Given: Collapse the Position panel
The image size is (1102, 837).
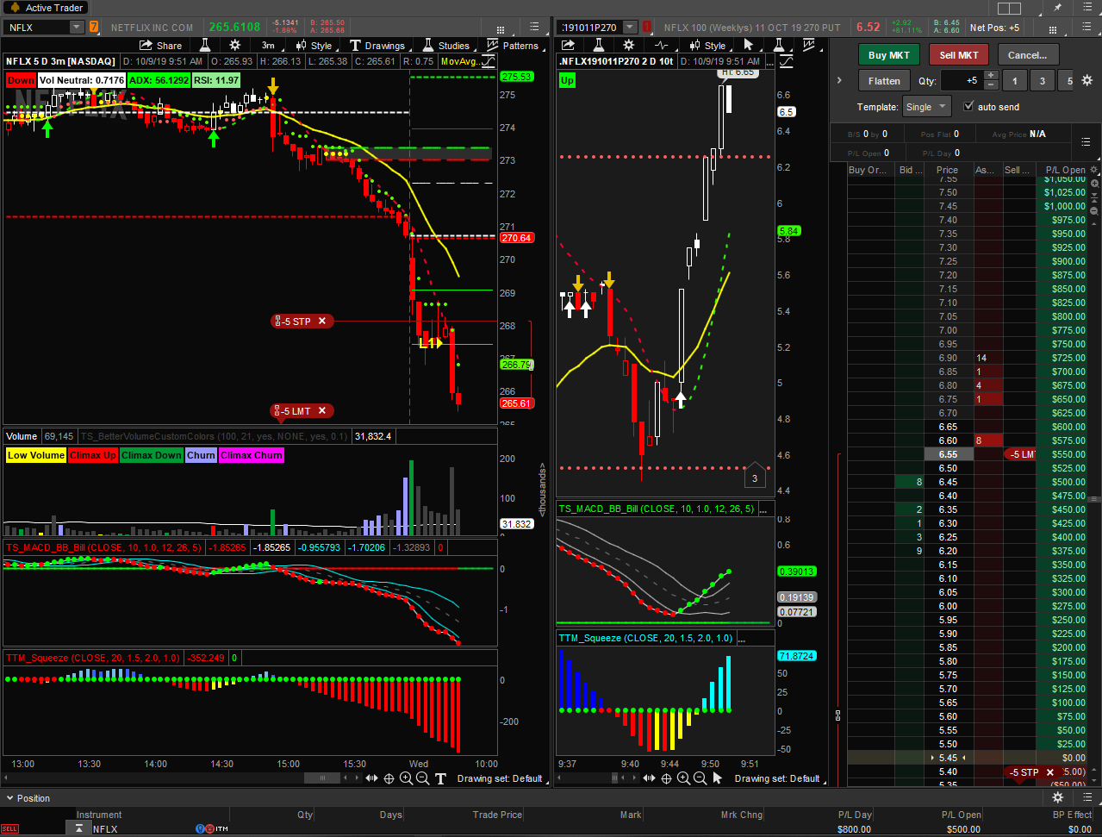Looking at the screenshot, I should pyautogui.click(x=9, y=798).
